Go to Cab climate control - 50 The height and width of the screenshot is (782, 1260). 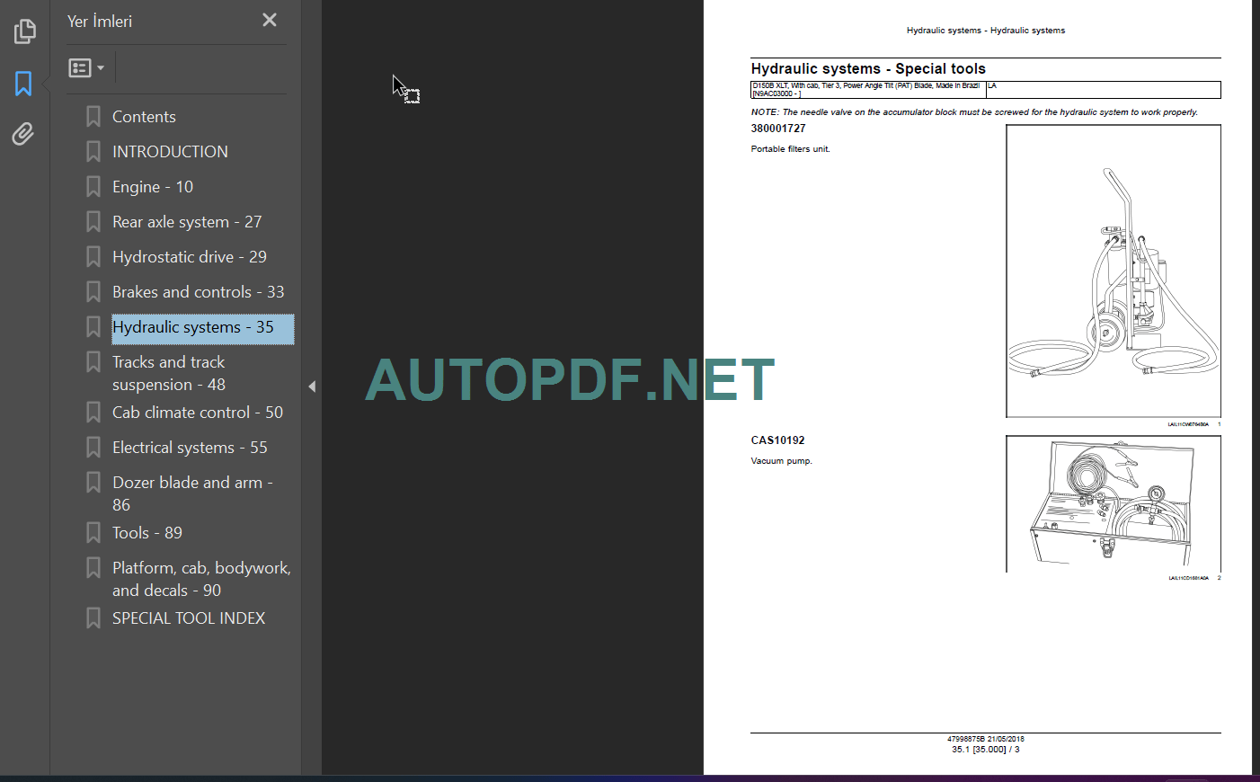click(x=197, y=412)
